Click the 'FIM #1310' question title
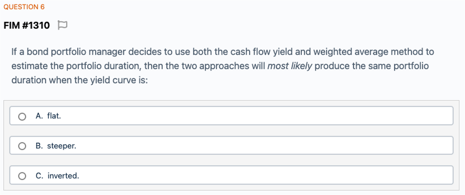The width and height of the screenshot is (465, 195). (27, 25)
